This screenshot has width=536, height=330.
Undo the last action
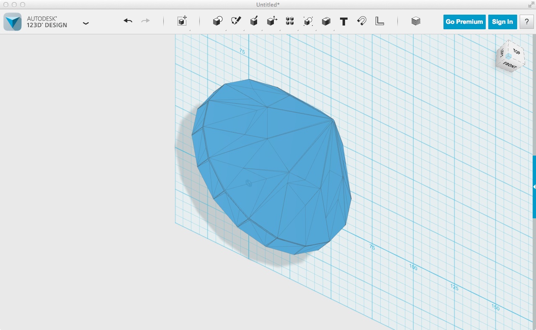128,21
